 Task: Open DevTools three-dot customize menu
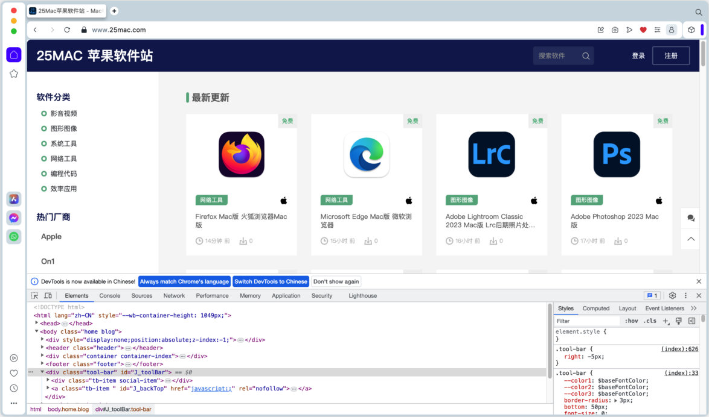[x=685, y=296]
